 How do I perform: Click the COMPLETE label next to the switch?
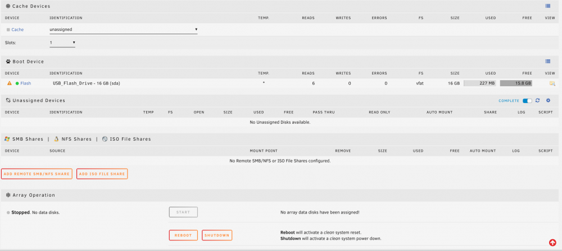point(509,101)
